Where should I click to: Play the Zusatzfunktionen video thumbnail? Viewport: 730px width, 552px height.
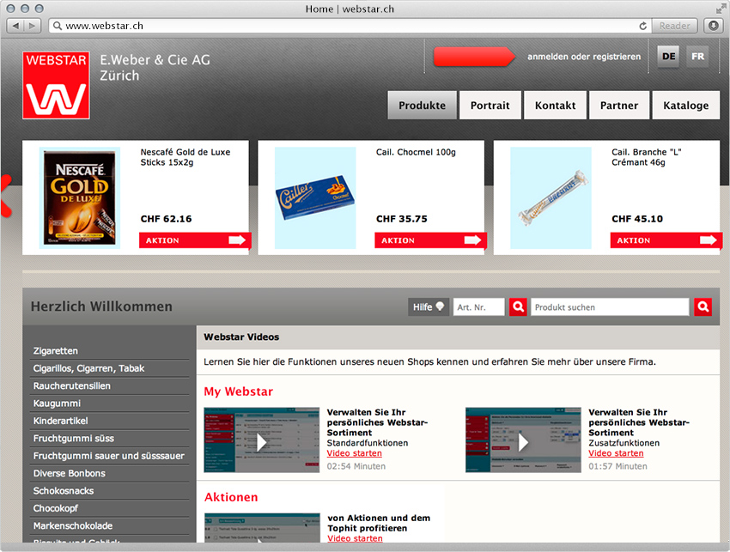point(523,440)
